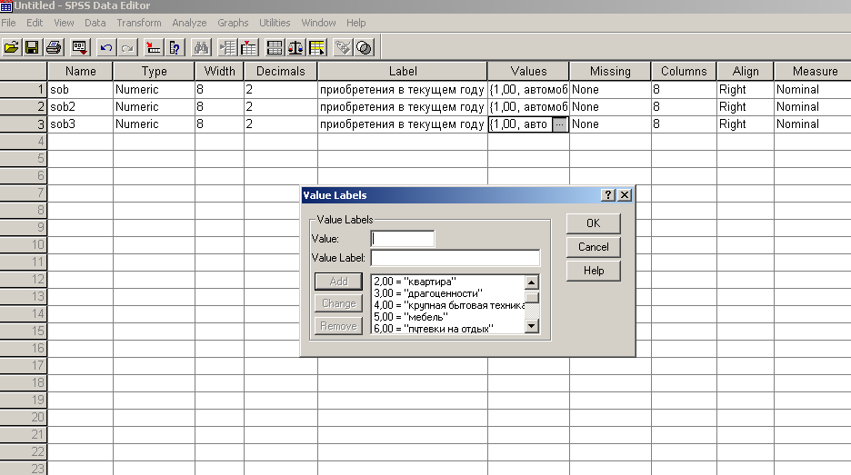This screenshot has width=851, height=475.
Task: Click the Help button in the dialog
Action: coord(593,271)
